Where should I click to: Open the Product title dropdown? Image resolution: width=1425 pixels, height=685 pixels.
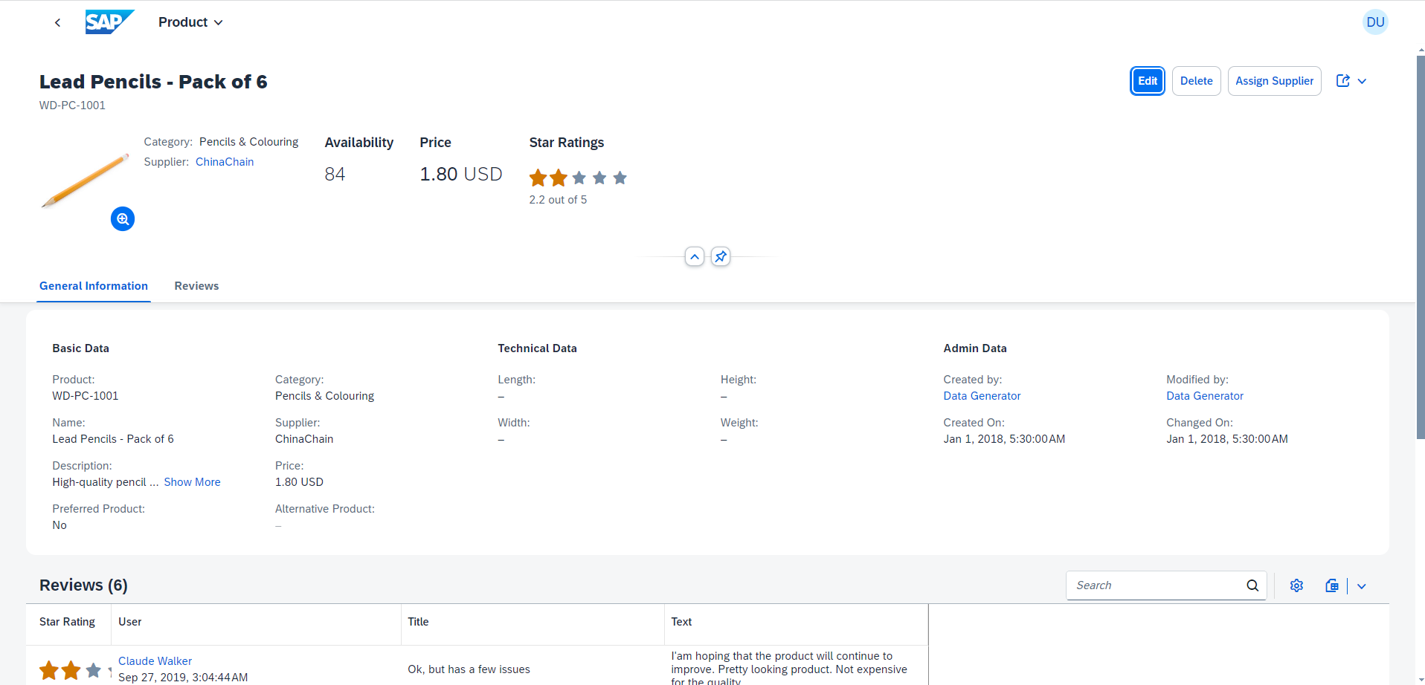pyautogui.click(x=190, y=22)
